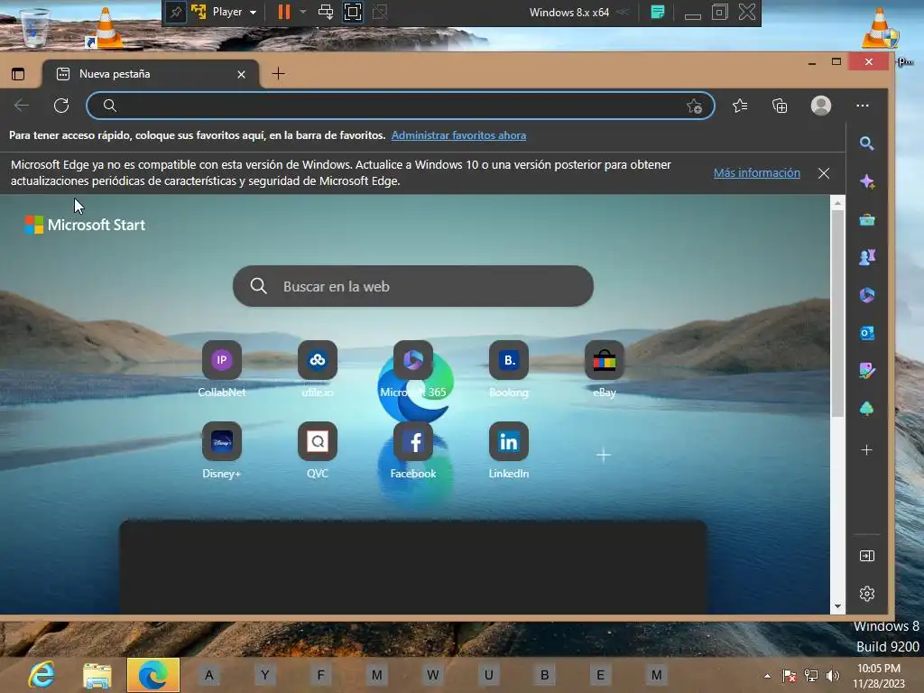Viewport: 924px width, 693px height.
Task: Select the Recycle Bin on the desktop
Action: [x=35, y=26]
